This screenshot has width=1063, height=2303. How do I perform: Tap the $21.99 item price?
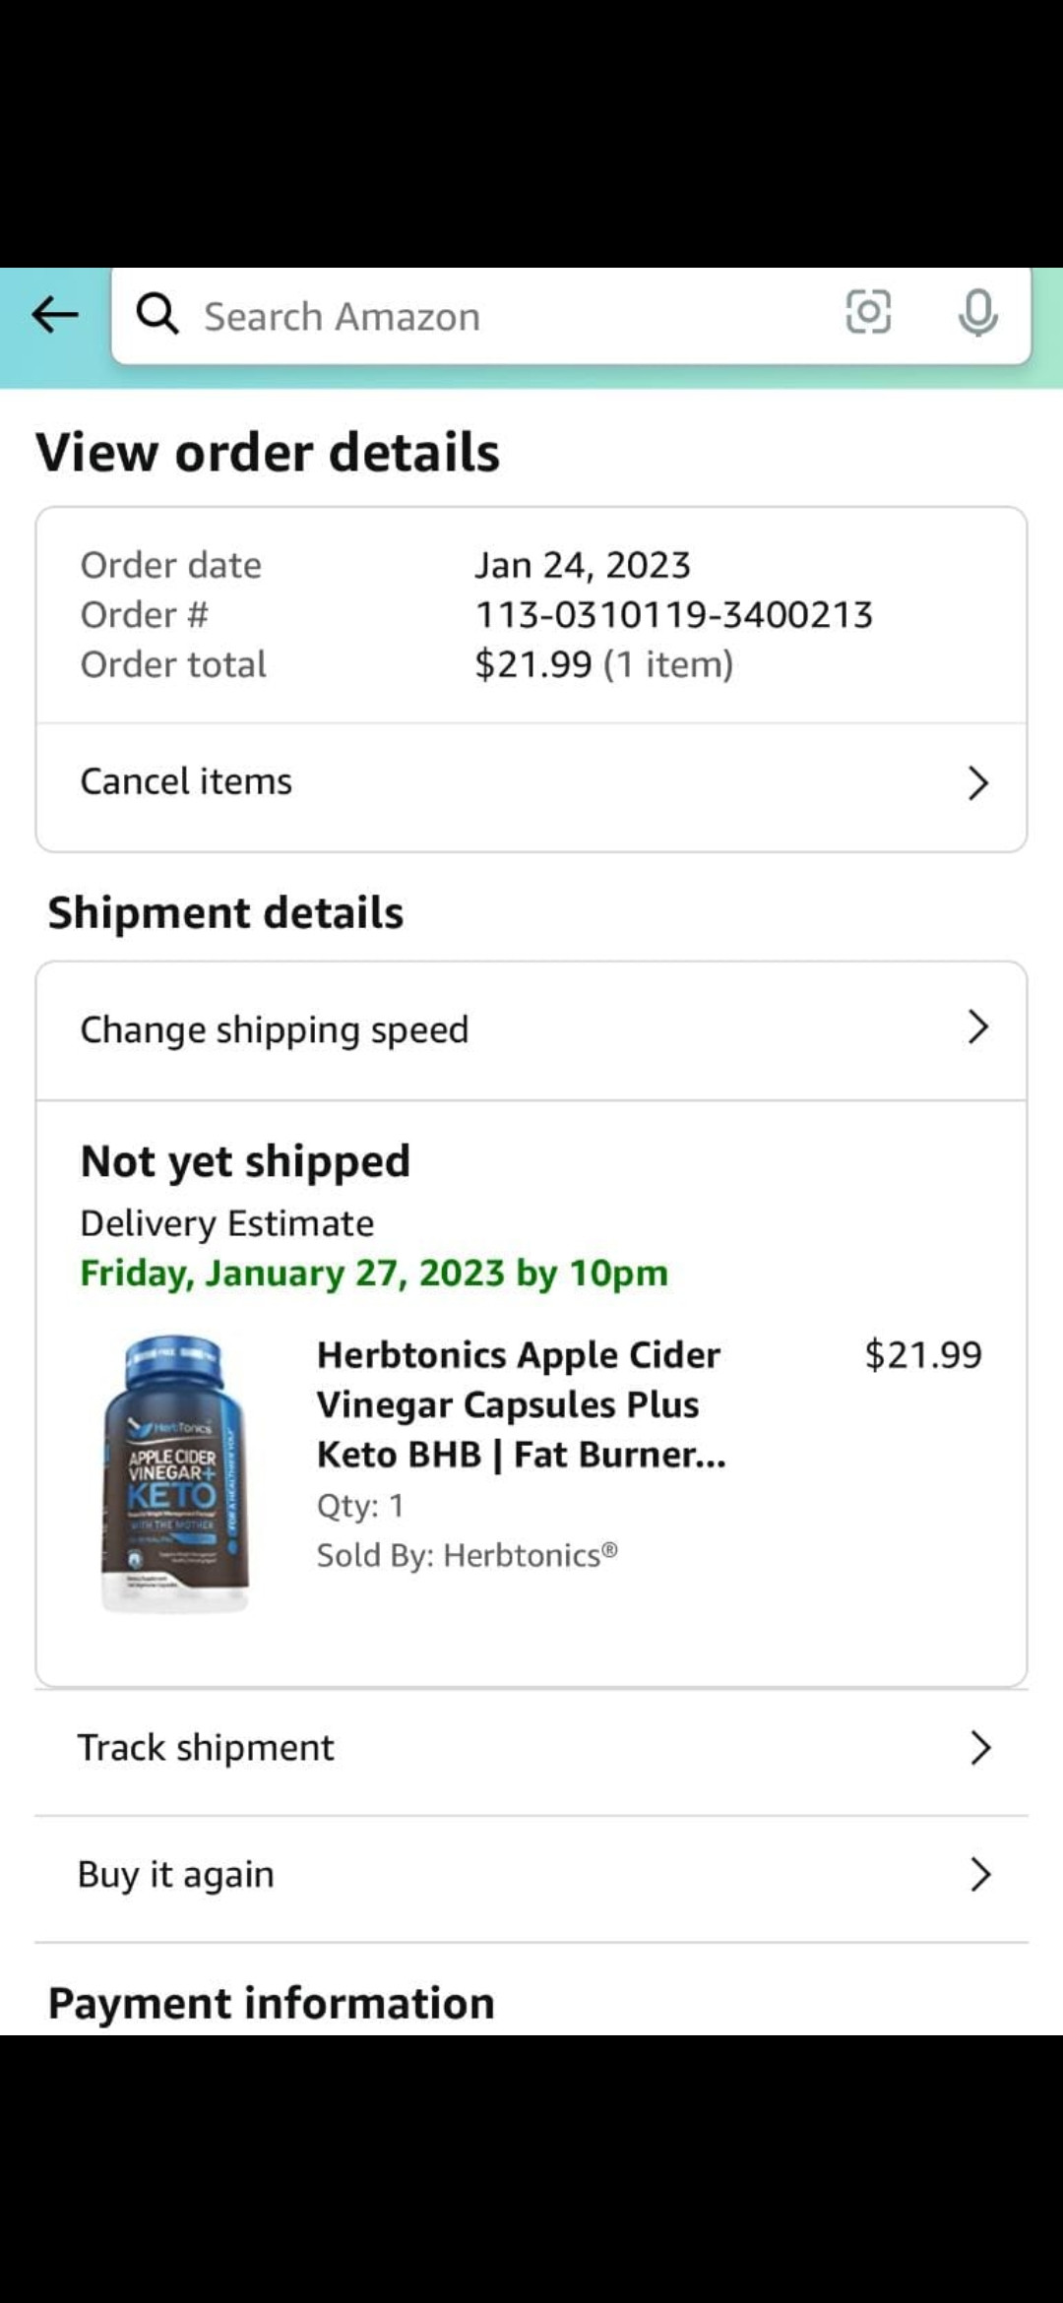point(922,1355)
